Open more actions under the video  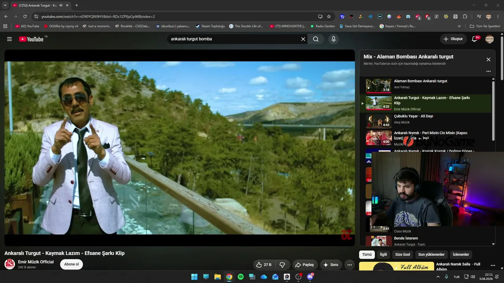(349, 265)
